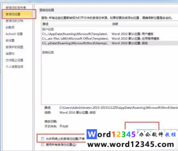Open ActiveX 设置 in the sidebar
This screenshot has height=151, width=178.
14,34
